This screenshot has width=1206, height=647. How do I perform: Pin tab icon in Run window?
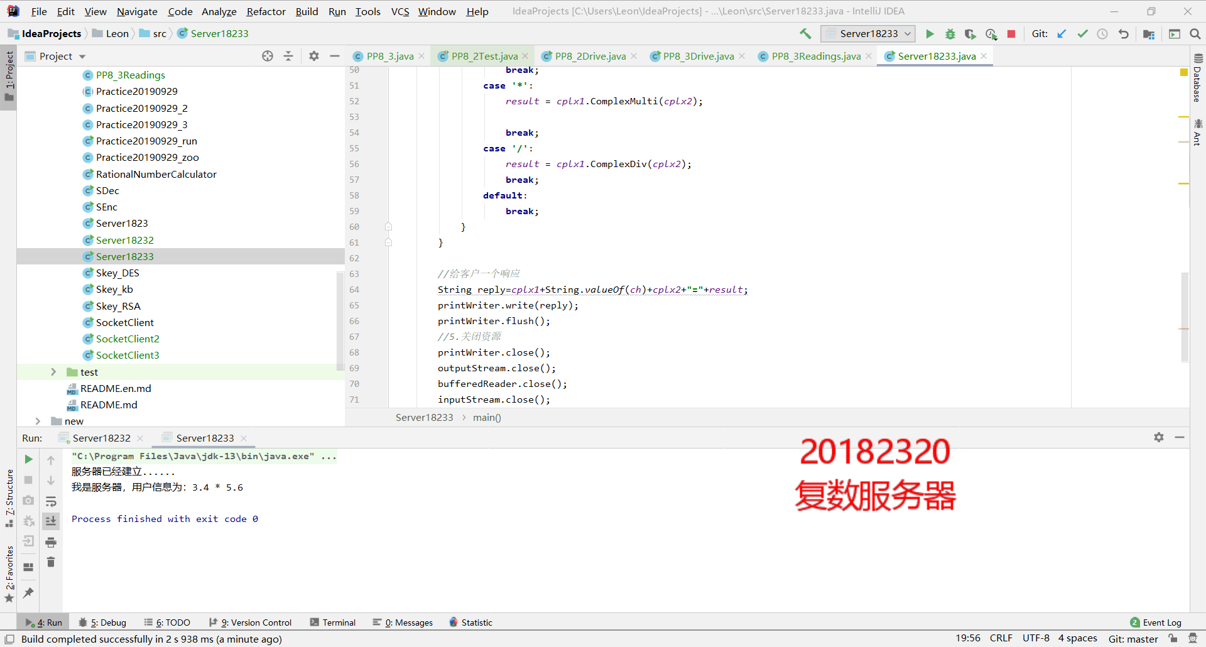28,592
